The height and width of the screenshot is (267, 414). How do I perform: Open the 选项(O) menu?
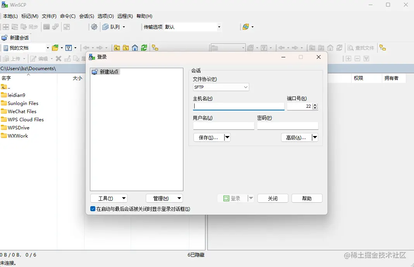105,16
